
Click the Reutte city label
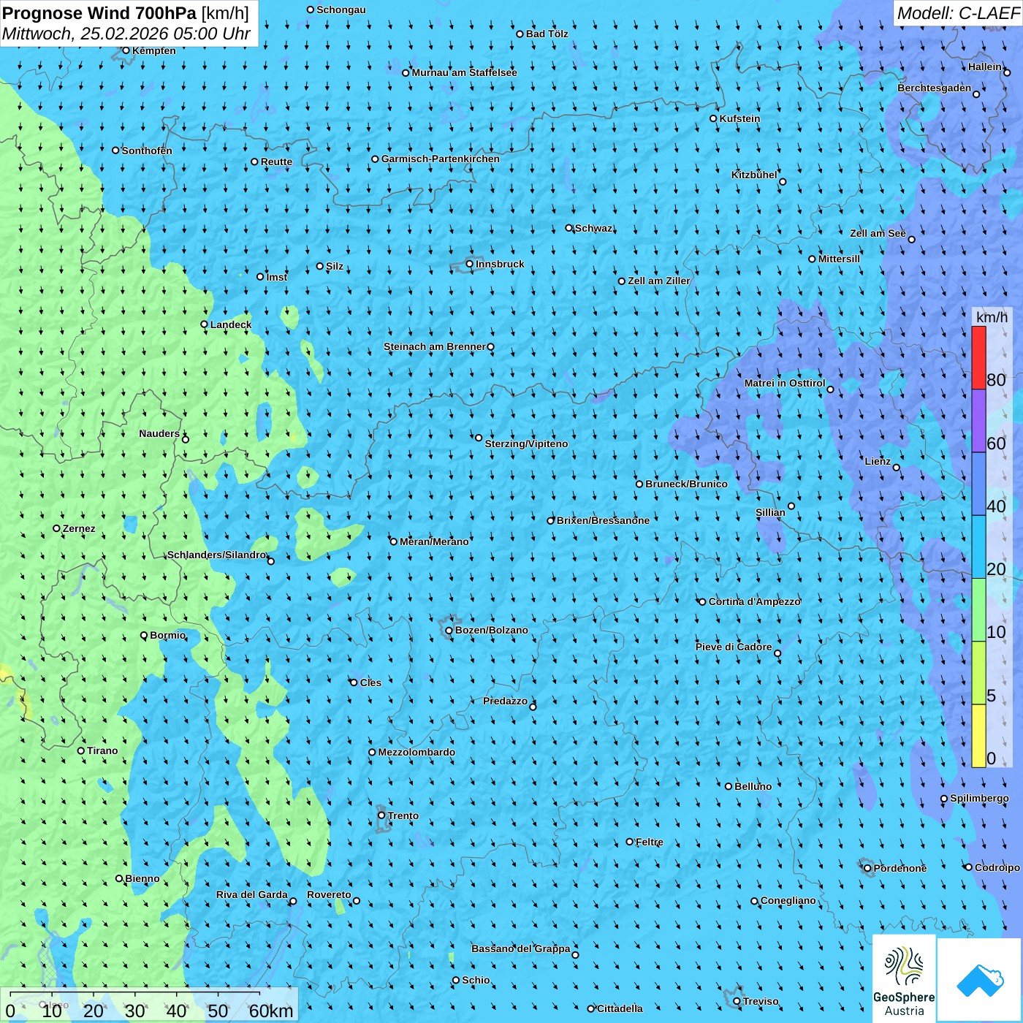click(276, 161)
